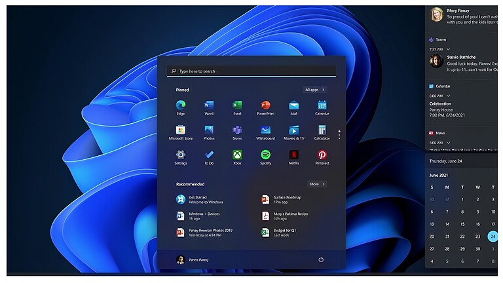The width and height of the screenshot is (503, 283).
Task: Click the search magnifier icon
Action: (174, 71)
